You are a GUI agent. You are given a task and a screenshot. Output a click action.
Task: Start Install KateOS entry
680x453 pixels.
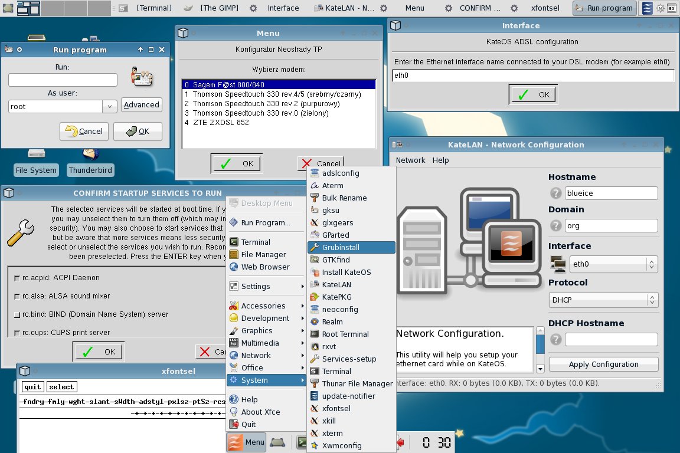click(x=351, y=273)
